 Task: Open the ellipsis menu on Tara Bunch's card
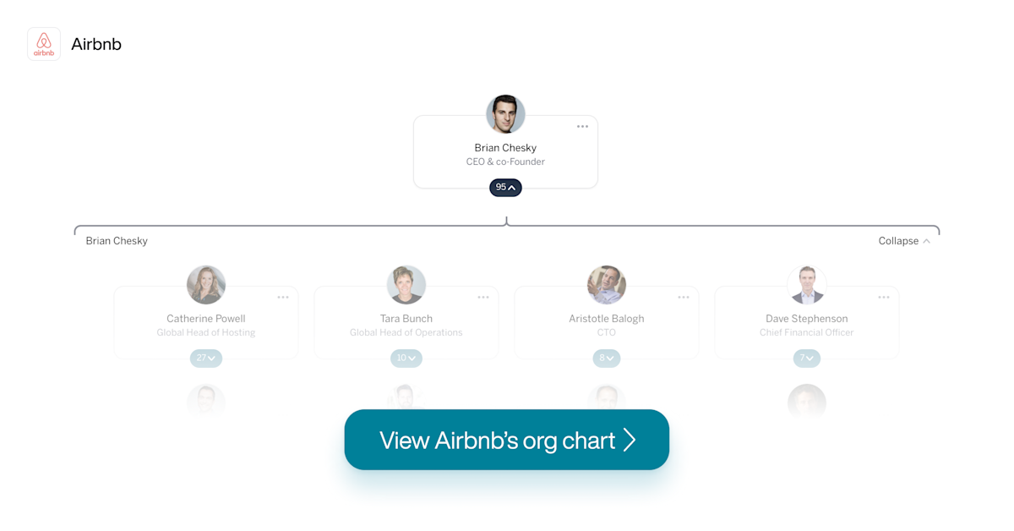tap(483, 297)
